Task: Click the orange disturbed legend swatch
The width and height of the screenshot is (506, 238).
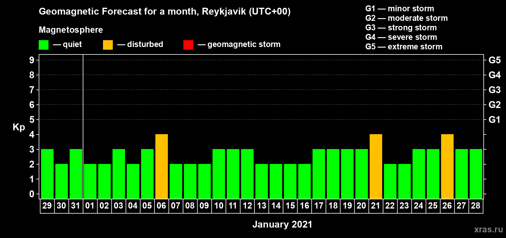Action: tap(108, 45)
